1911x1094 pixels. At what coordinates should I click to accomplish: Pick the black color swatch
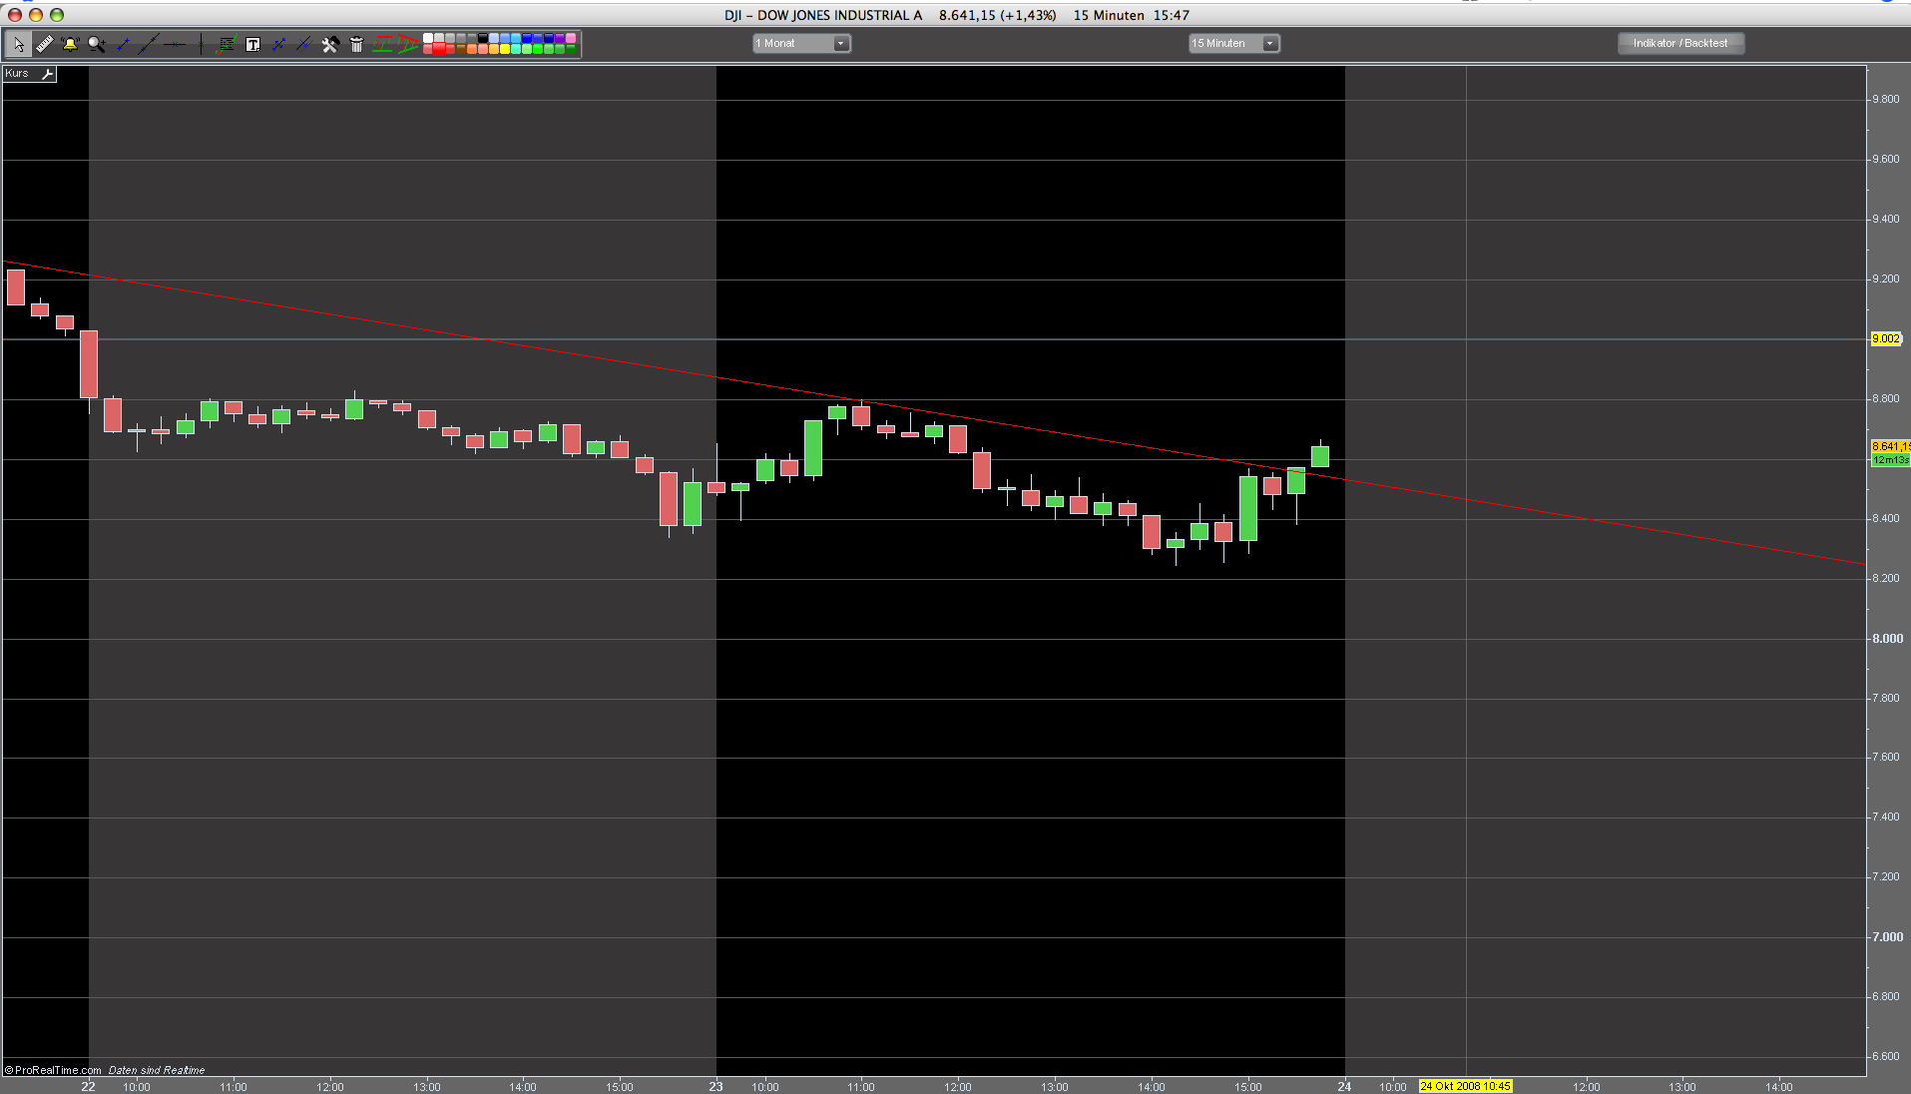[484, 38]
